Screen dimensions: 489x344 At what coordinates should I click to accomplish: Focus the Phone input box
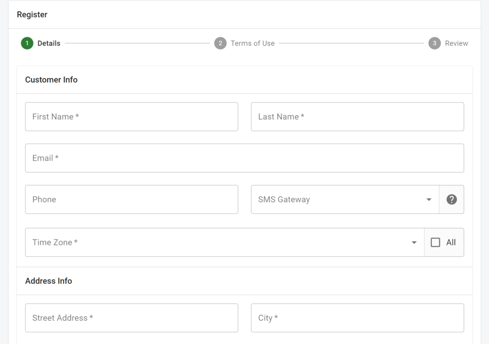click(x=131, y=199)
